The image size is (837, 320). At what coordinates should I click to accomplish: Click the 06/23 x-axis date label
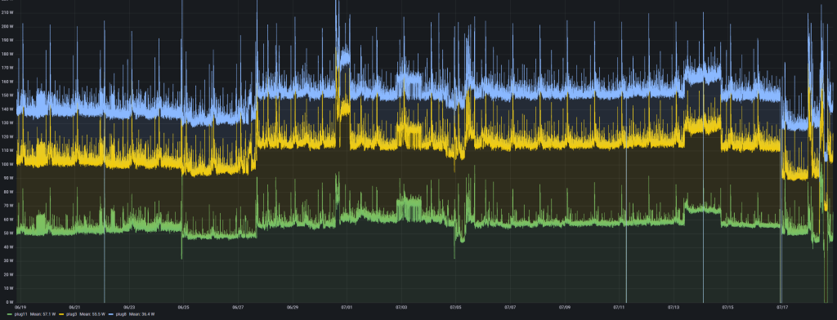pyautogui.click(x=129, y=307)
